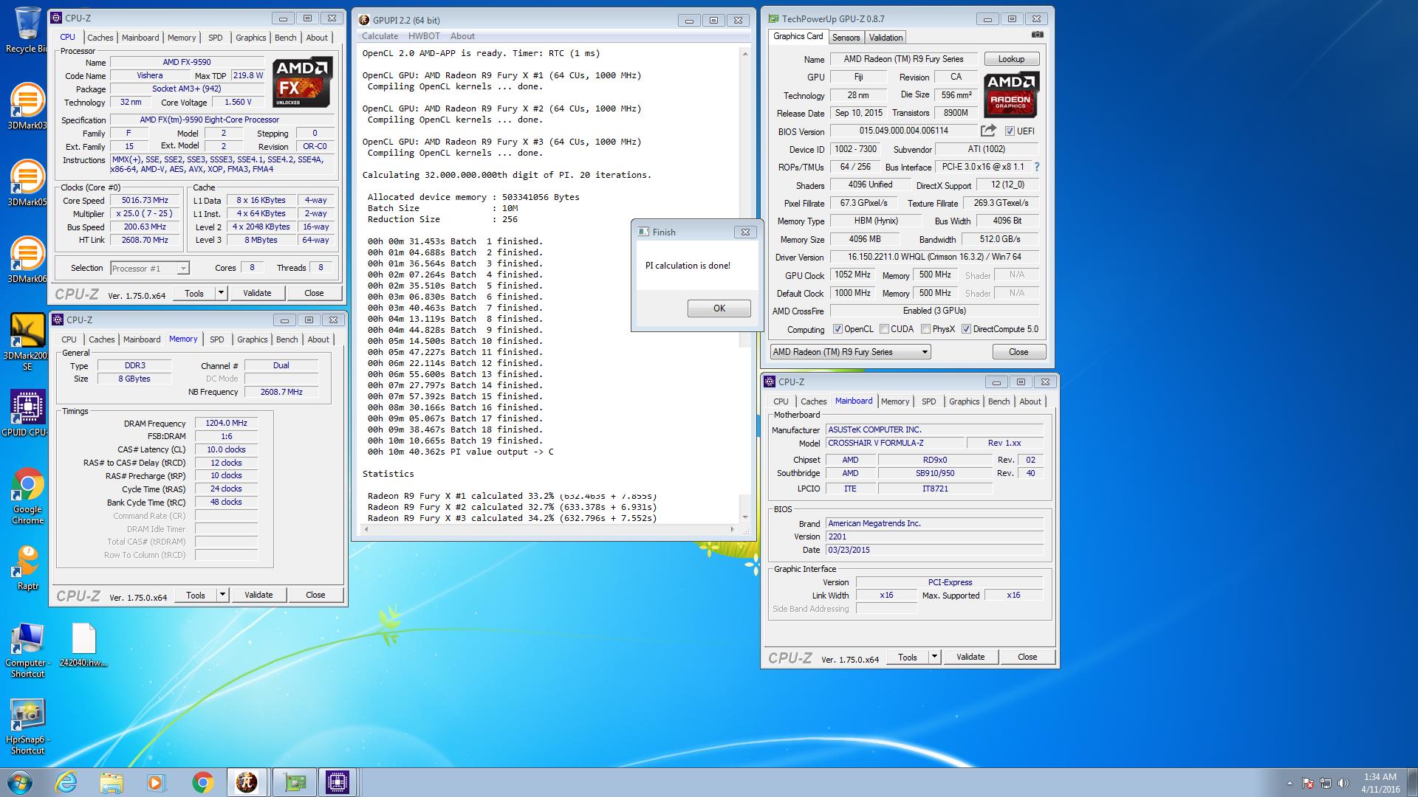The height and width of the screenshot is (797, 1418).
Task: Launch the 3DMark06 desktop shortcut
Action: point(27,260)
